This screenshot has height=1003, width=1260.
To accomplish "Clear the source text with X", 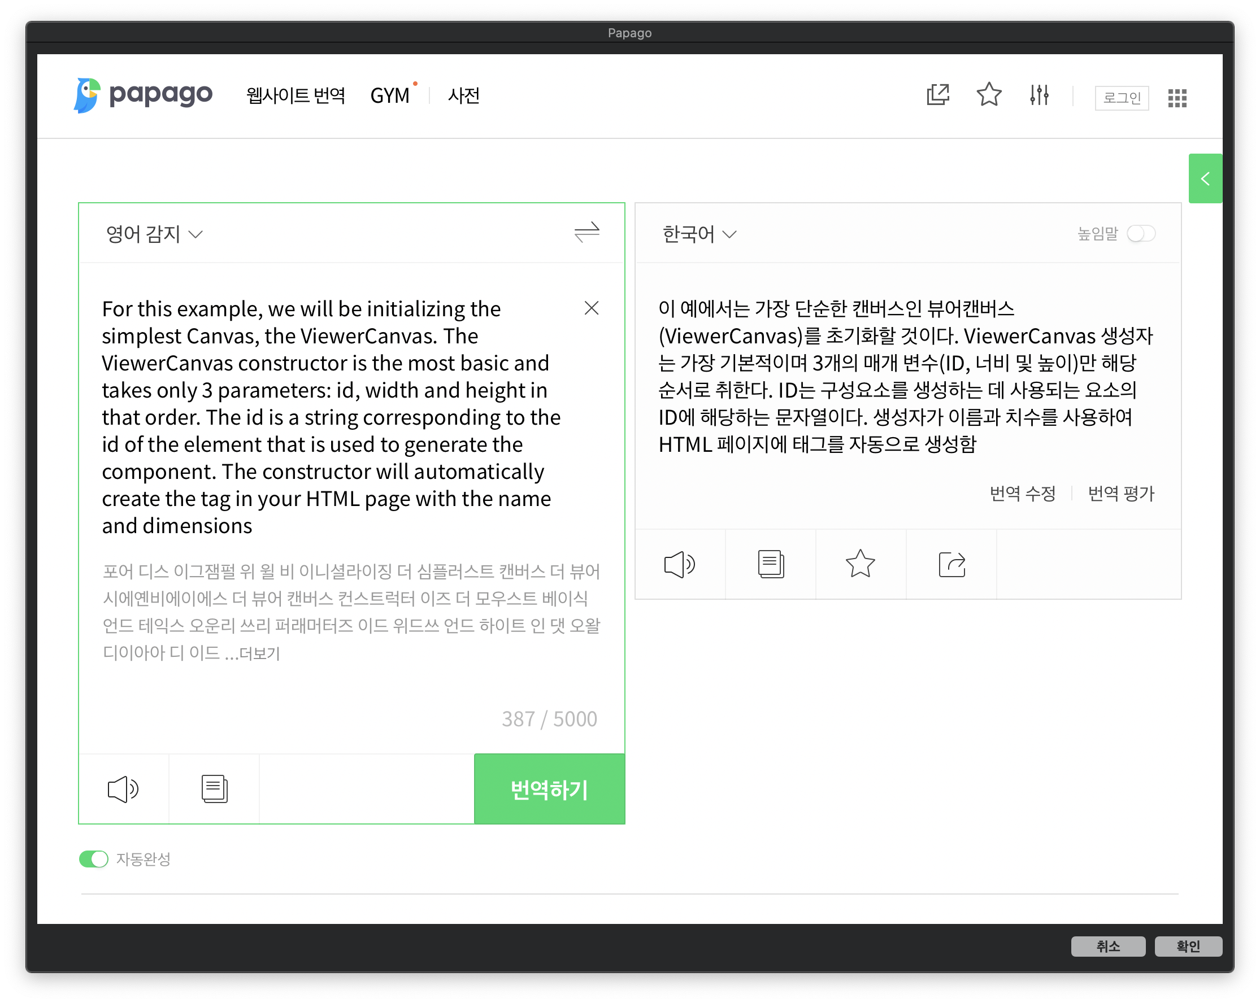I will point(592,308).
